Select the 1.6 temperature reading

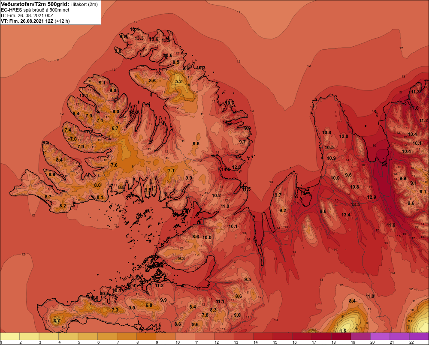(x=343, y=331)
